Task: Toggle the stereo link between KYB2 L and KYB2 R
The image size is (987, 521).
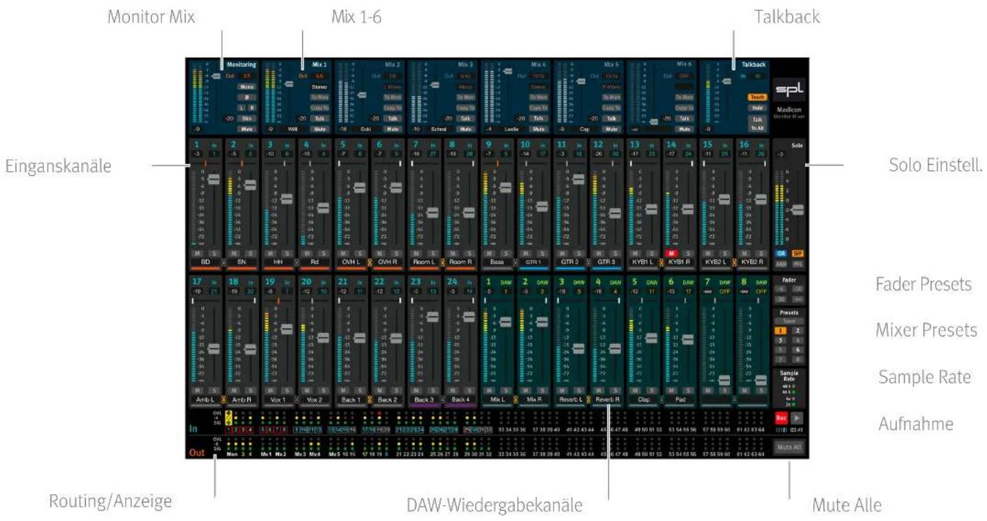Action: point(734,262)
